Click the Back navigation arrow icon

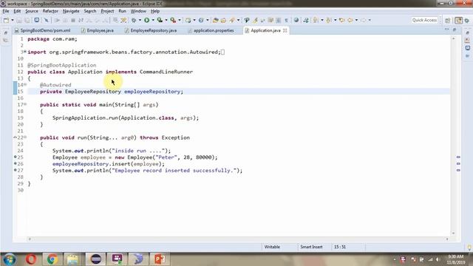click(350, 20)
